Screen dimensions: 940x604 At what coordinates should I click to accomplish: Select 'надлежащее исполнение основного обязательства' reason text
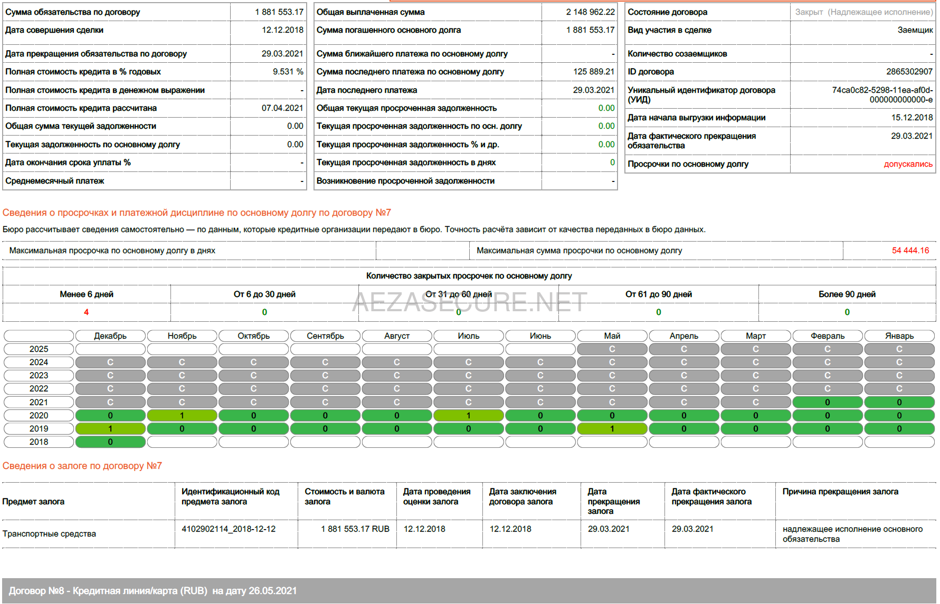852,534
